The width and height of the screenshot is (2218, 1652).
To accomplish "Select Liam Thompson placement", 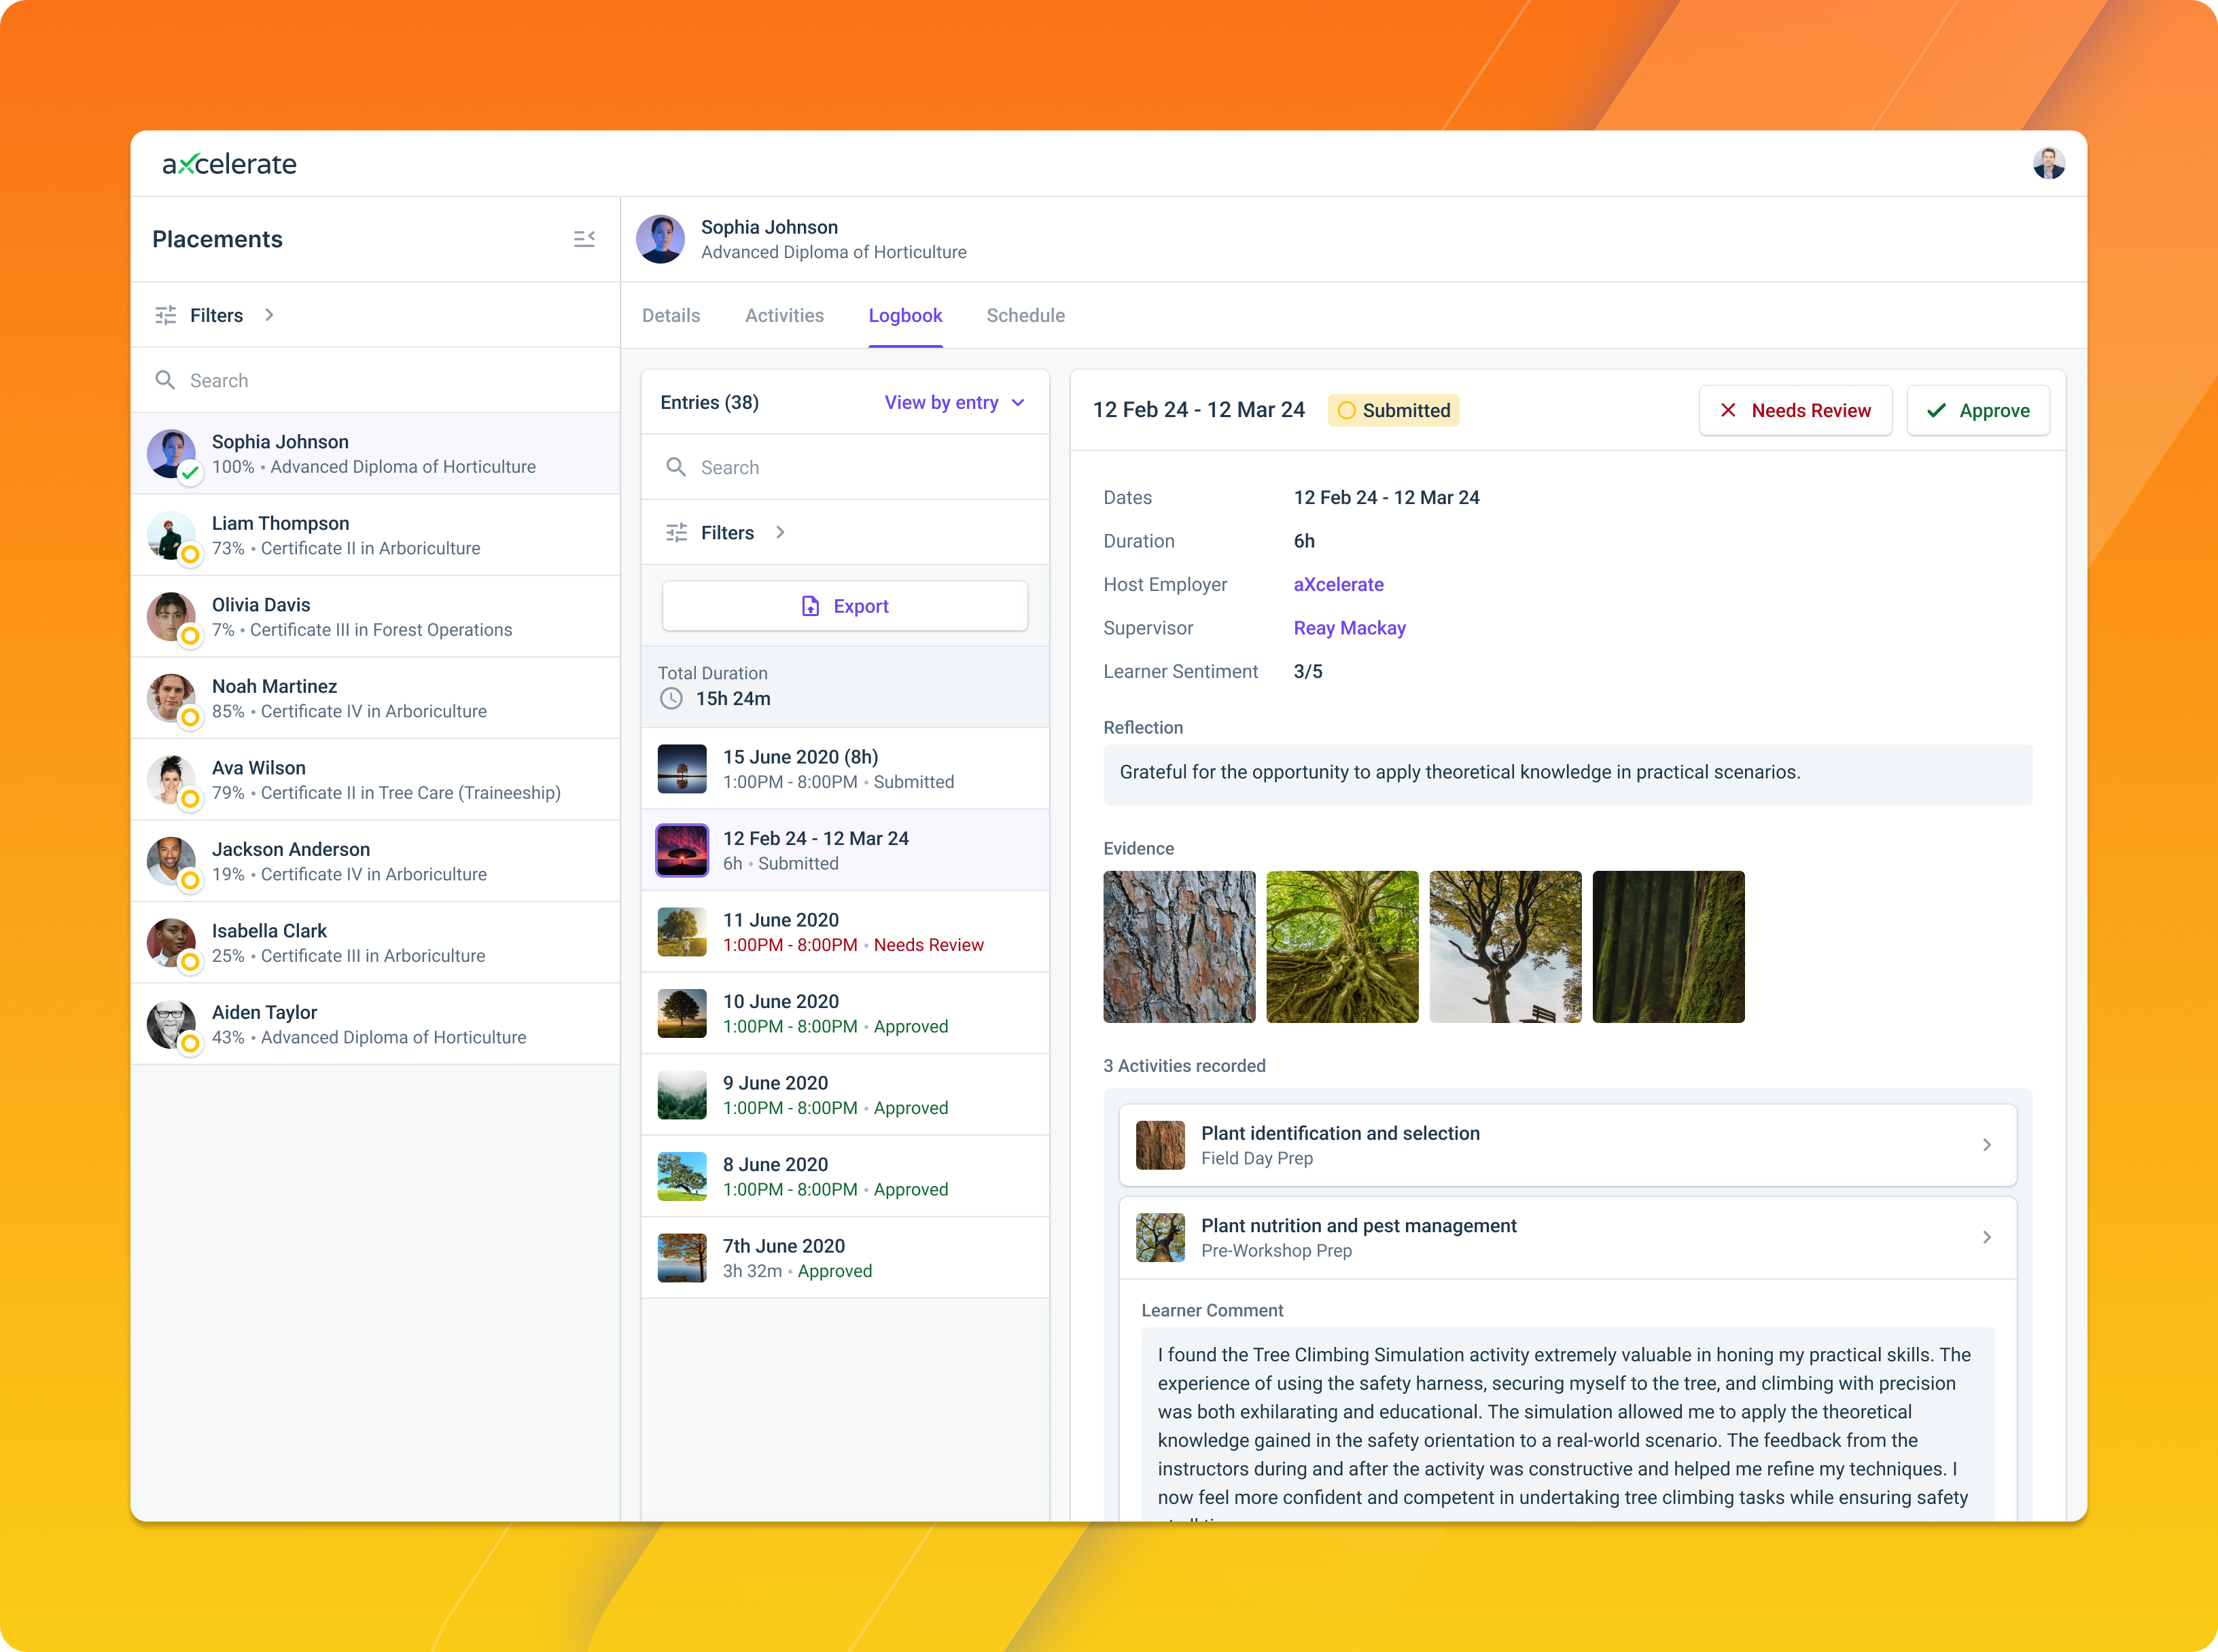I will point(375,535).
